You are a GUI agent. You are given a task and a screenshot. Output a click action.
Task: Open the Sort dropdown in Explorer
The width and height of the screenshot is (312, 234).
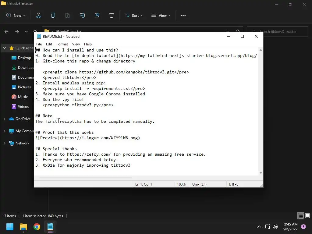pyautogui.click(x=133, y=15)
